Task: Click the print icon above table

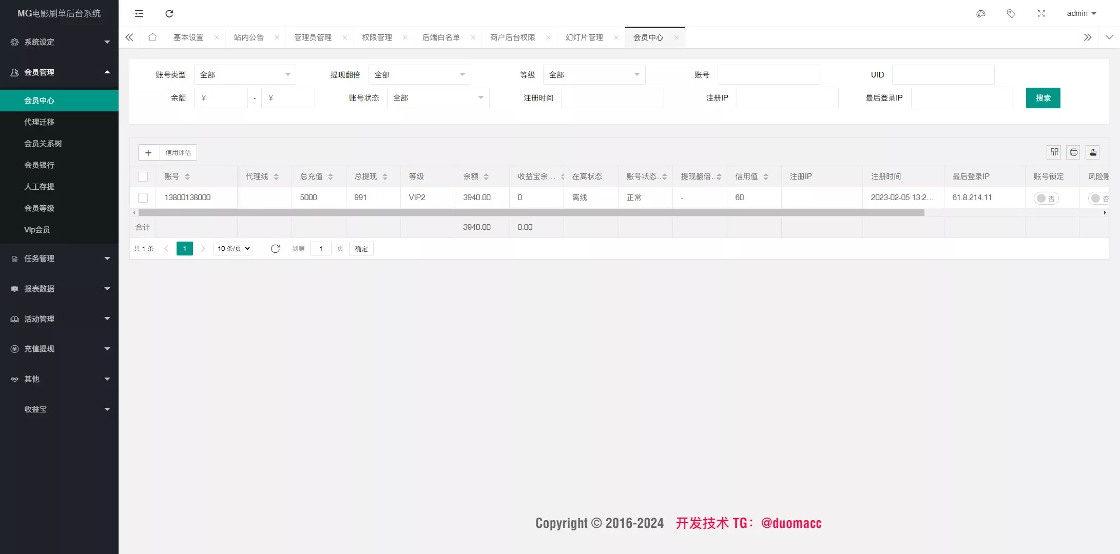Action: [x=1073, y=152]
